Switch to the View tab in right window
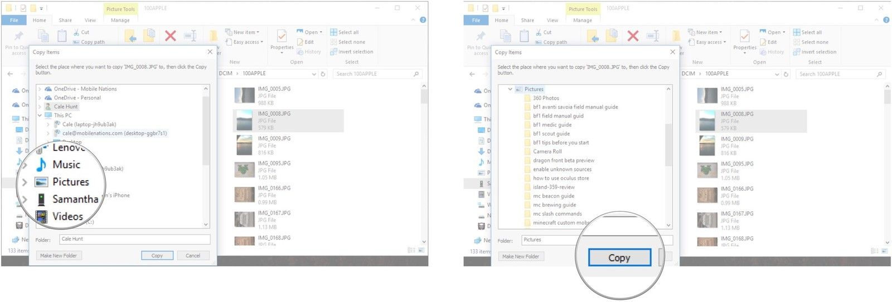 coord(552,20)
